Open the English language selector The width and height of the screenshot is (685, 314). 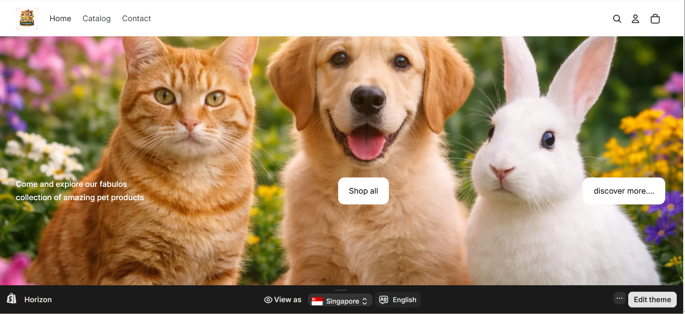(x=404, y=300)
